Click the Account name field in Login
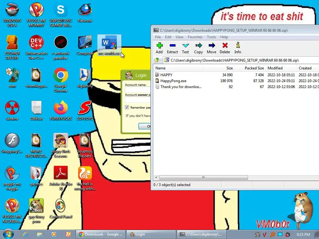This screenshot has width=319, height=239. [138, 90]
